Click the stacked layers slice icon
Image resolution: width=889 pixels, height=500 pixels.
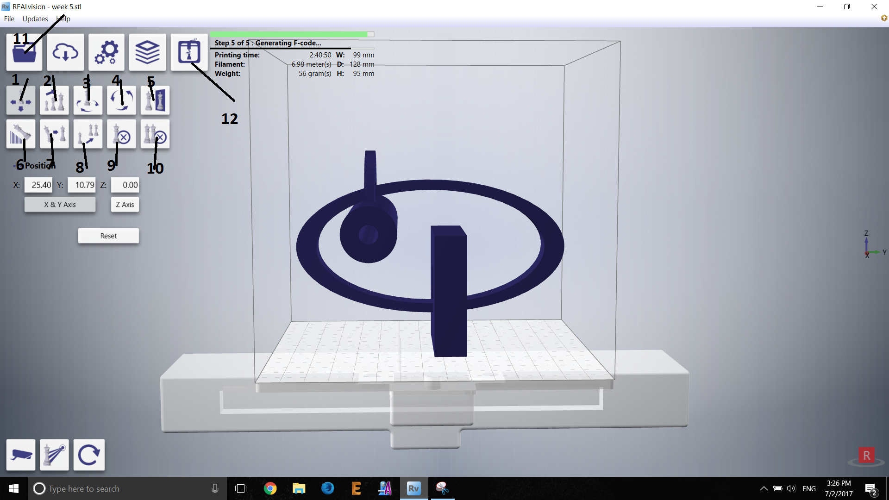click(147, 52)
